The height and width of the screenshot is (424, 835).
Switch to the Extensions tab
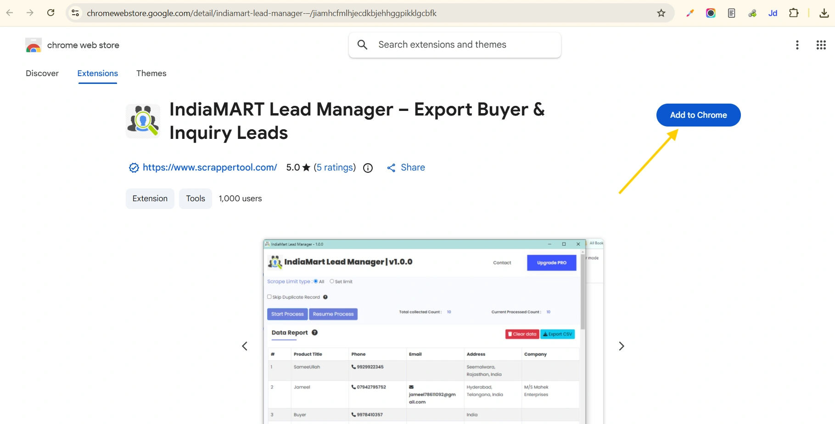pyautogui.click(x=98, y=73)
